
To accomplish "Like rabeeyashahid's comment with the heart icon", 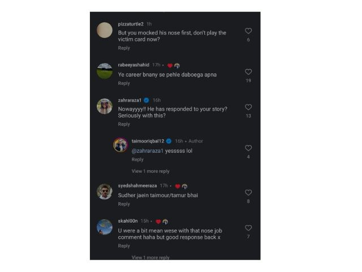I will 248,72.
